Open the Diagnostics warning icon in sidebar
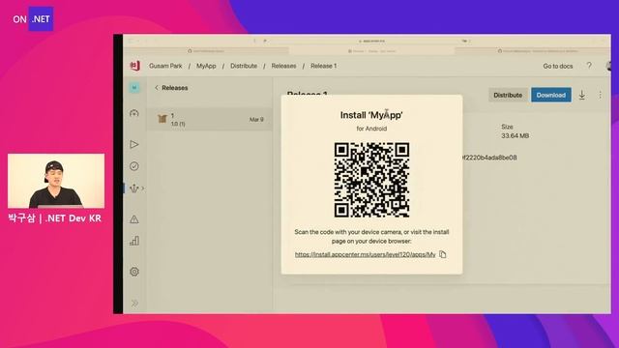The image size is (619, 348). click(x=134, y=219)
